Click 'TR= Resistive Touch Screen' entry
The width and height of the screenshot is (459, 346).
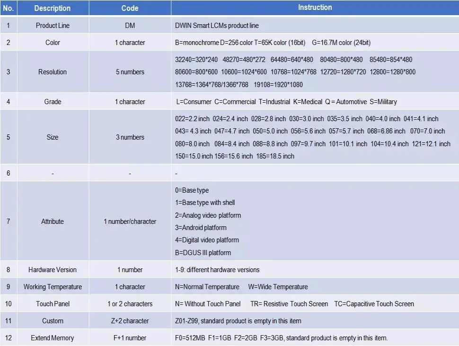289,303
